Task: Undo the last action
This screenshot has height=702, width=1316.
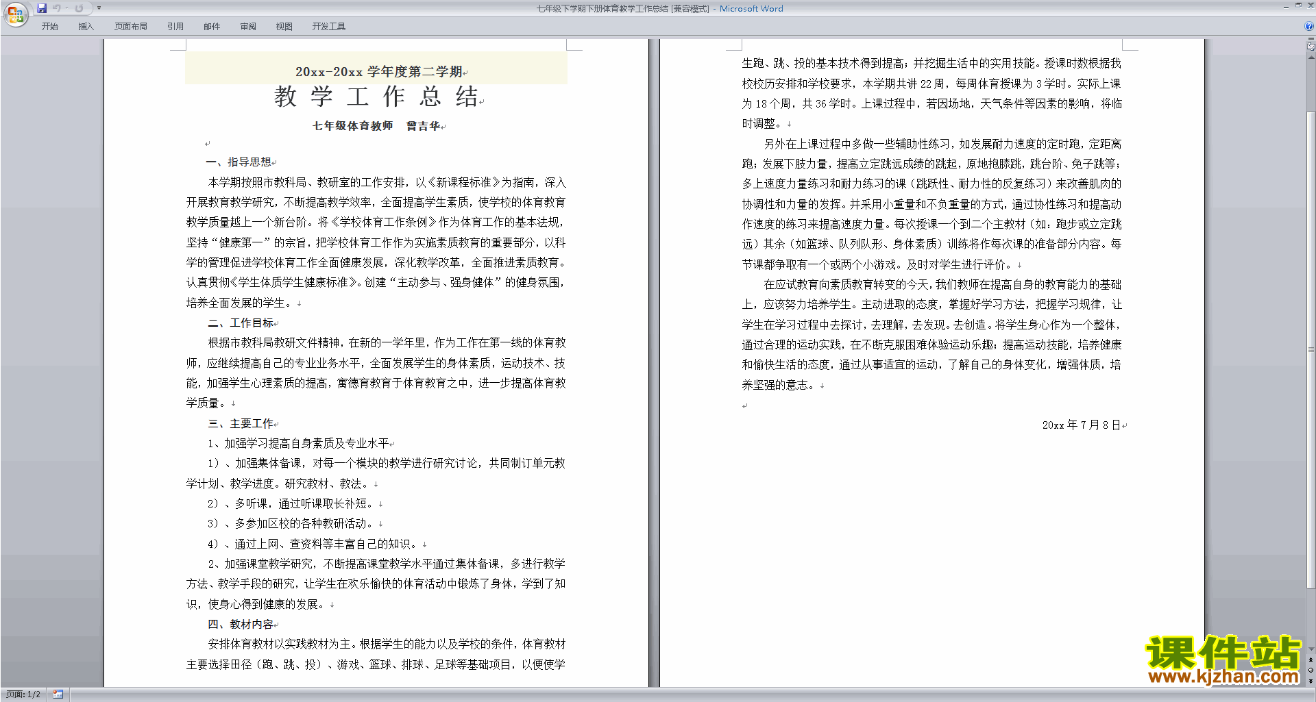Action: coord(57,8)
